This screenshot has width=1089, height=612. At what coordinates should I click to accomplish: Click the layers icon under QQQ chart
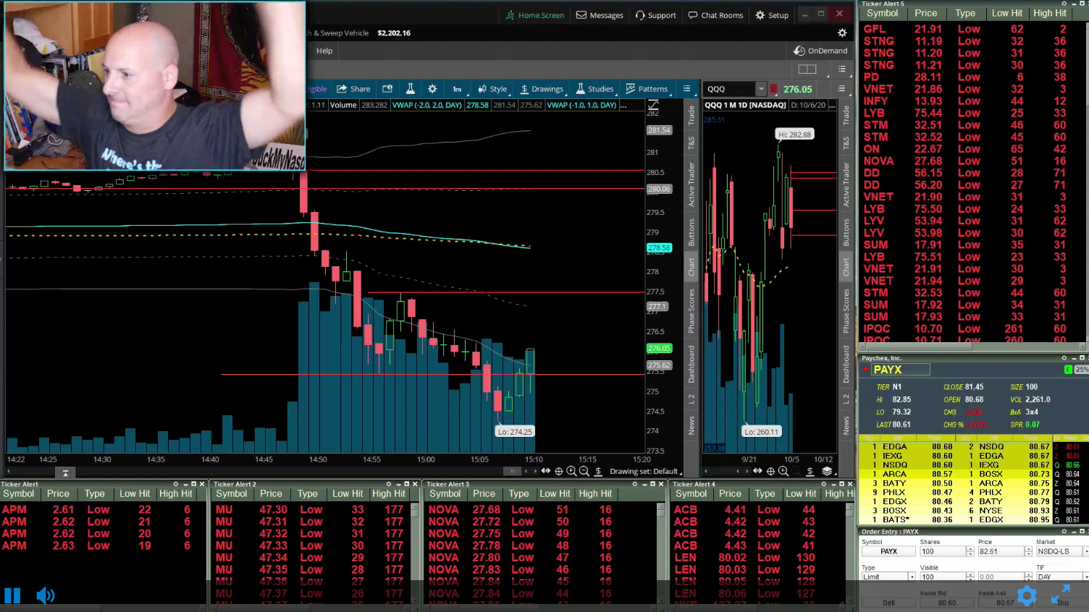(x=827, y=471)
